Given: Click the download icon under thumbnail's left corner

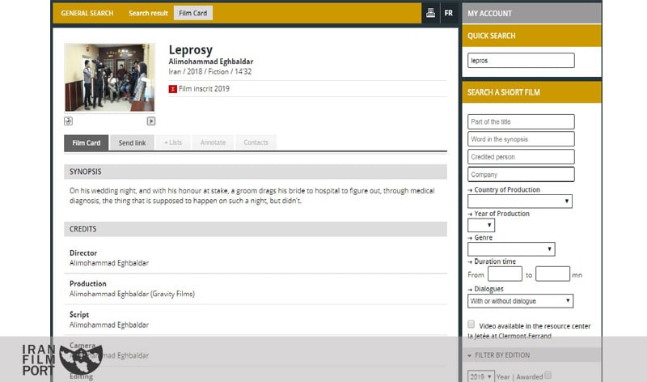Looking at the screenshot, I should pyautogui.click(x=69, y=121).
